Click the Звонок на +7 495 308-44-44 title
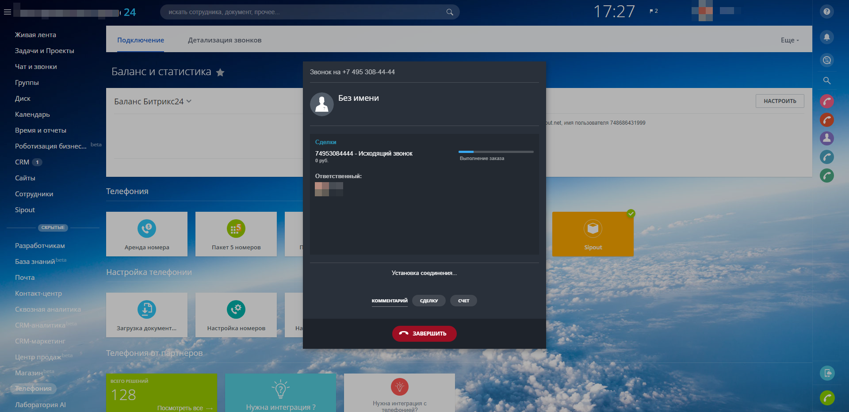Image resolution: width=849 pixels, height=412 pixels. (352, 72)
